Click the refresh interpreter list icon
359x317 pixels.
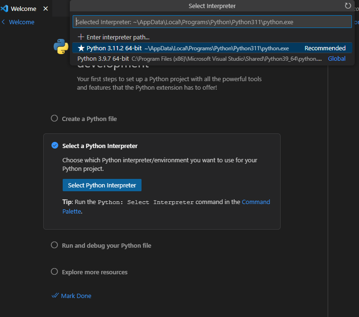pyautogui.click(x=348, y=6)
